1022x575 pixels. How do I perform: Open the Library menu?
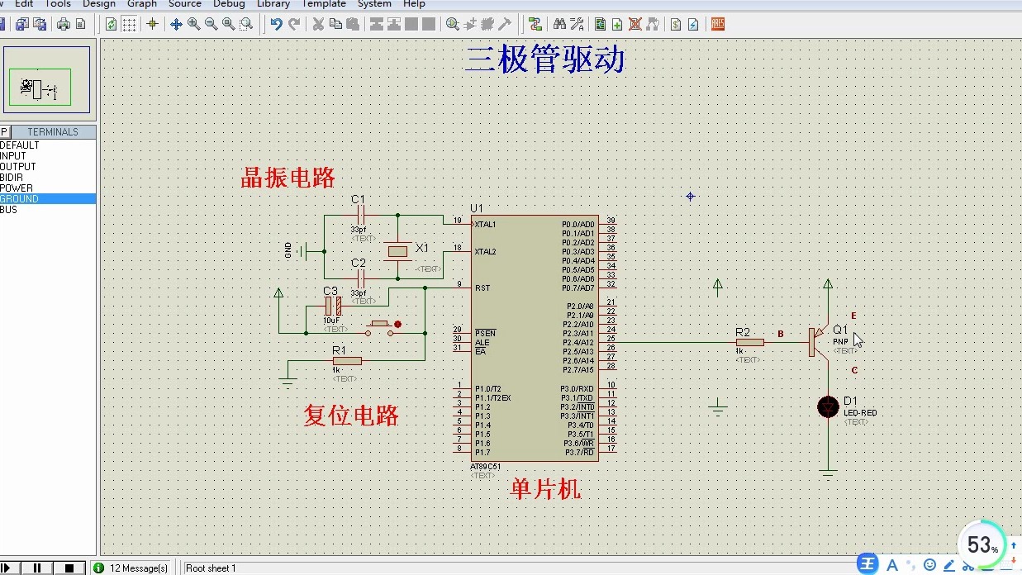tap(273, 4)
